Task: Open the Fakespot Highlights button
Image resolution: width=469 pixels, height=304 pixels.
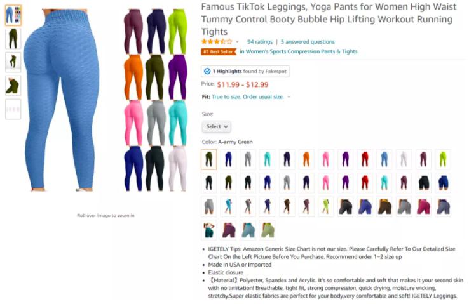Action: (x=245, y=71)
